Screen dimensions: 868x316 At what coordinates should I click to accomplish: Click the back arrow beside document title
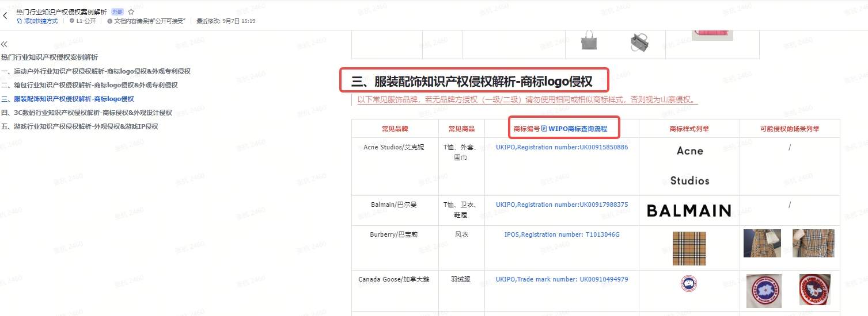pos(6,16)
